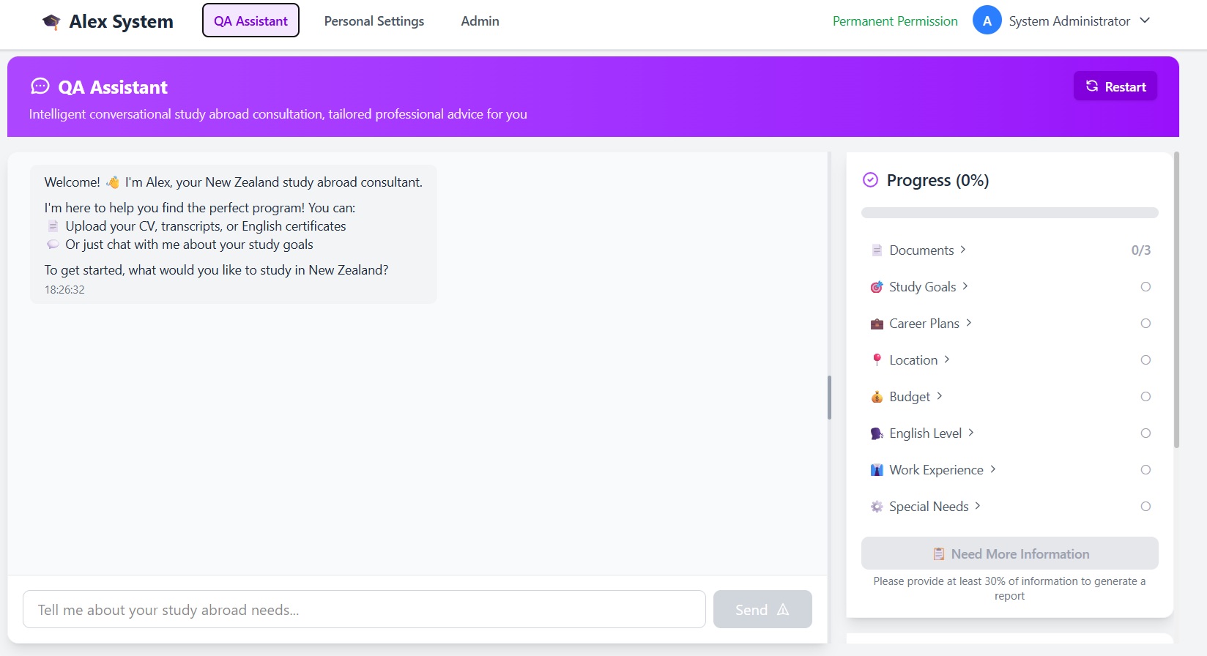Screen dimensions: 1207x656
Task: Click the progress panel vertical scrollbar
Action: click(x=1177, y=300)
